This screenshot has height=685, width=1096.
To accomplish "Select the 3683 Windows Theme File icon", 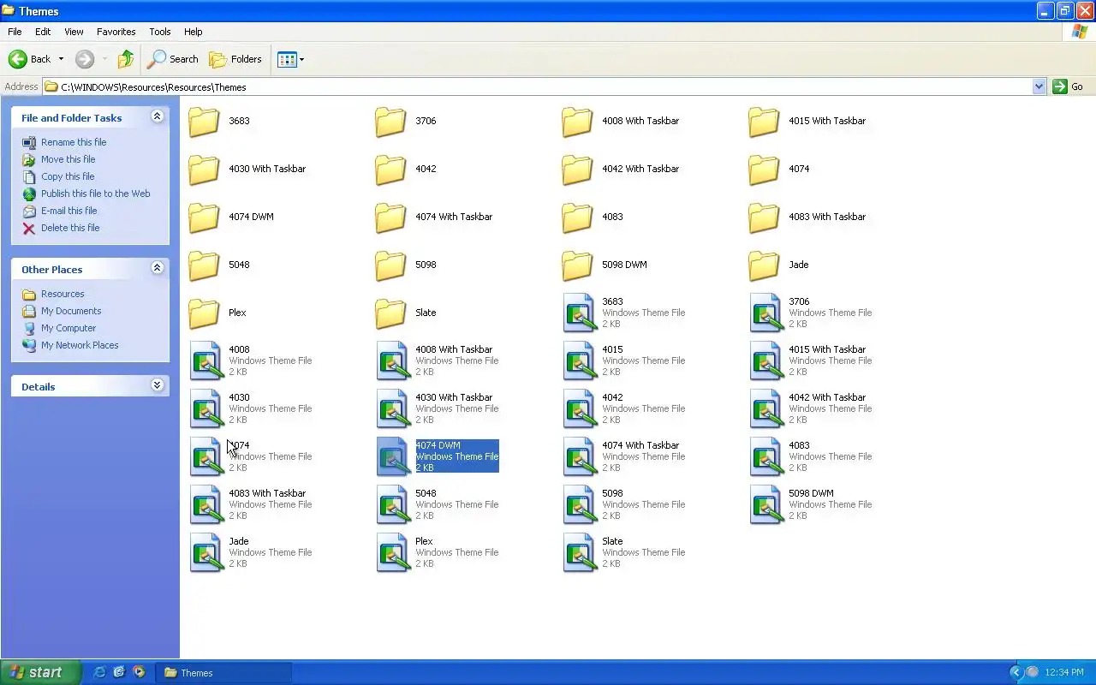I will 580,313.
